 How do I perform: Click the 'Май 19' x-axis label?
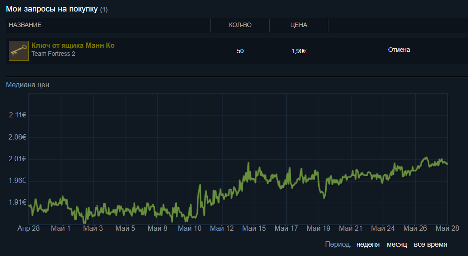319,228
